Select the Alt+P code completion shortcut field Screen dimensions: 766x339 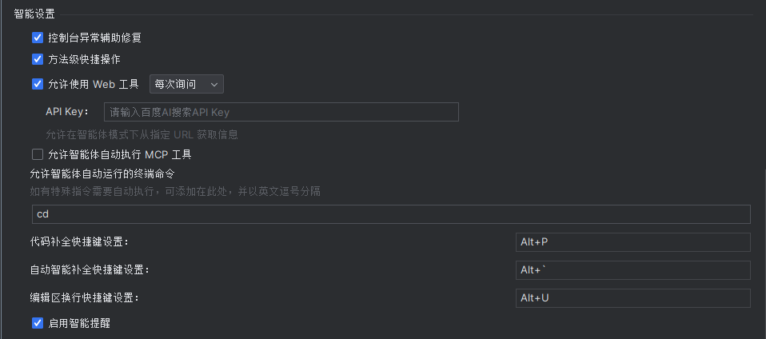pyautogui.click(x=633, y=242)
